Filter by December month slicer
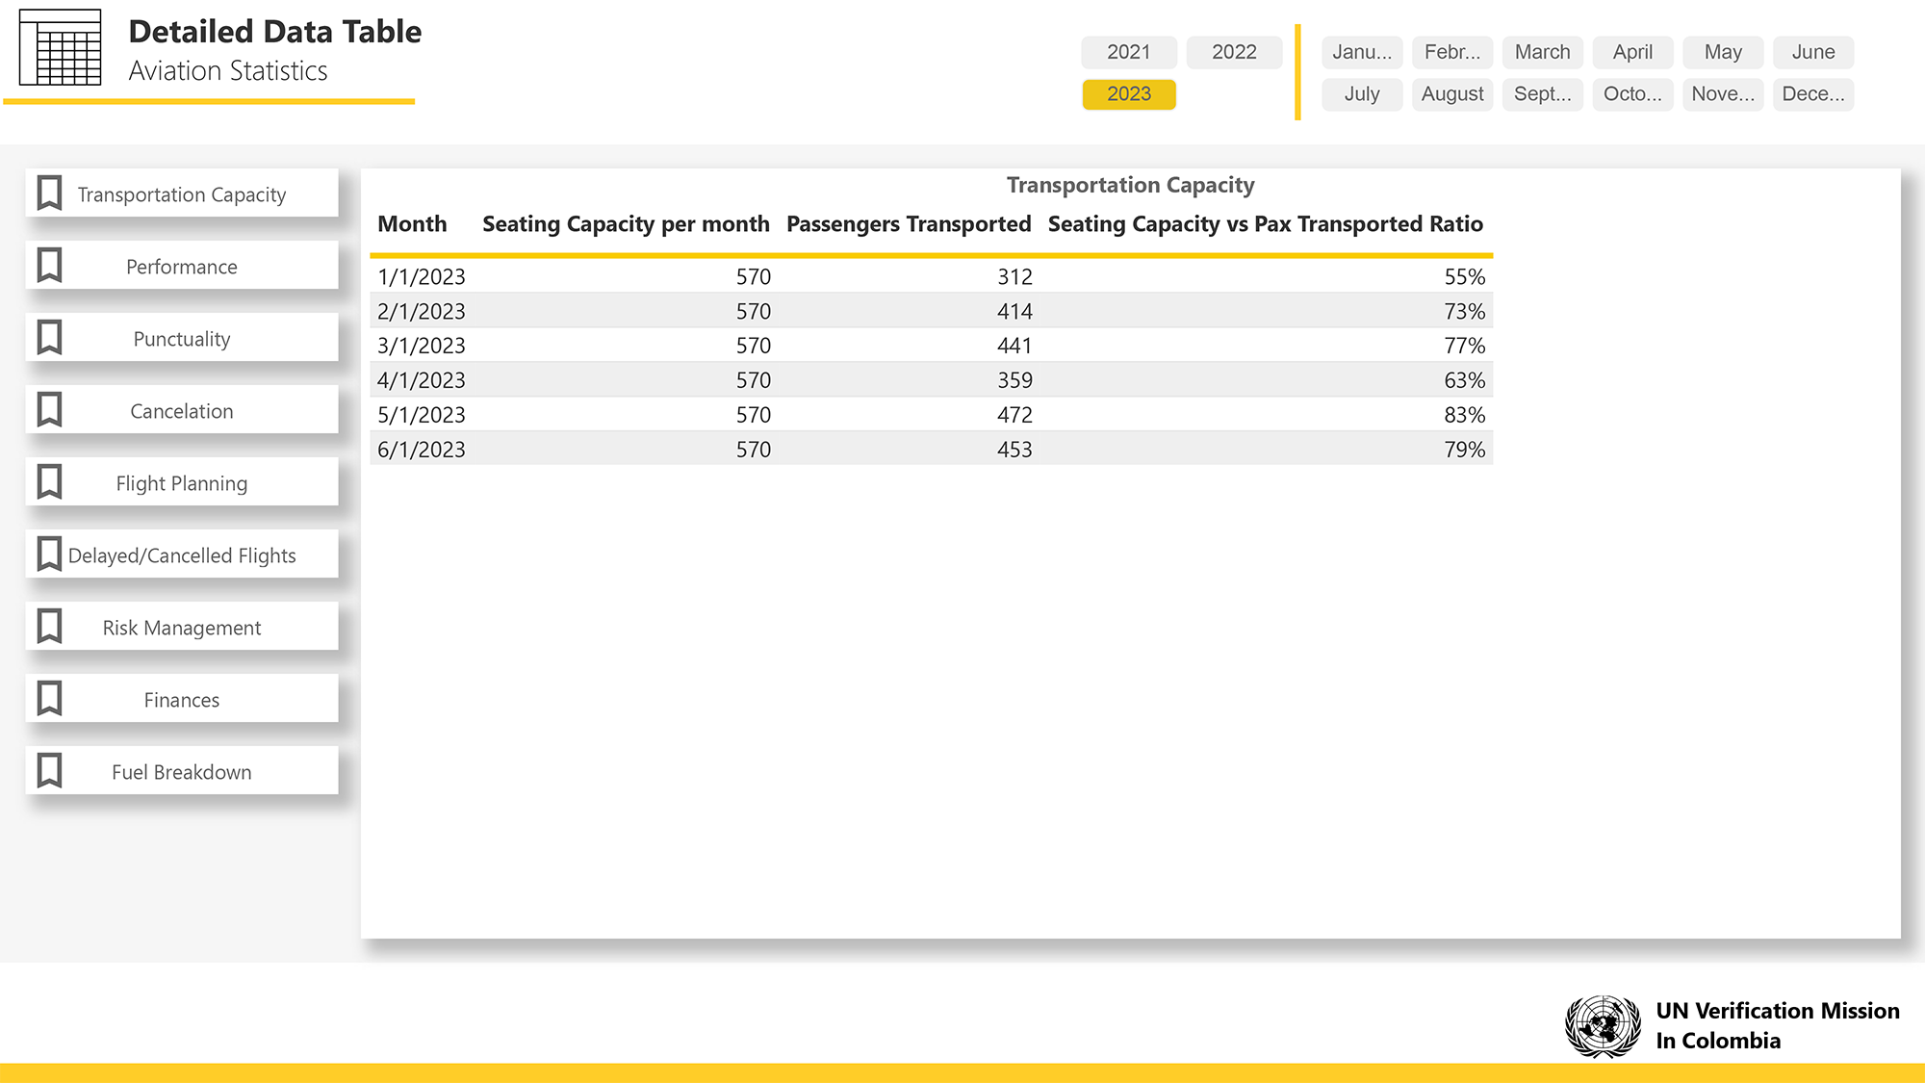This screenshot has height=1083, width=1925. [1813, 94]
